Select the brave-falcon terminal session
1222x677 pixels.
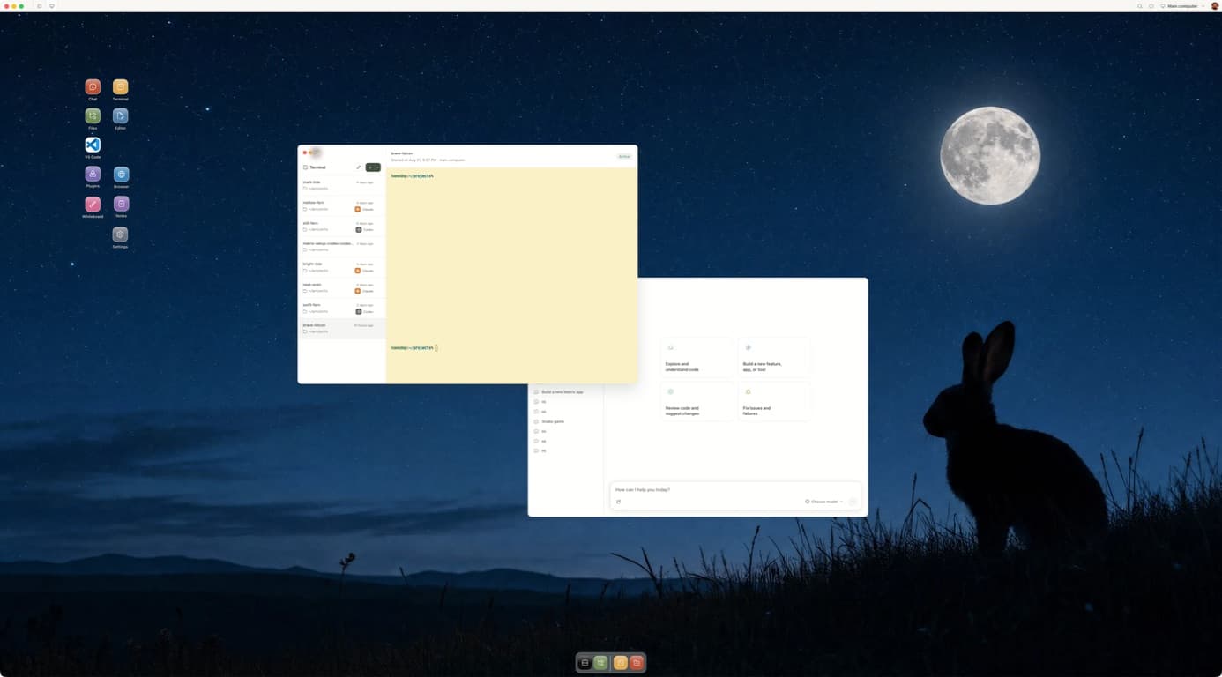pos(341,329)
